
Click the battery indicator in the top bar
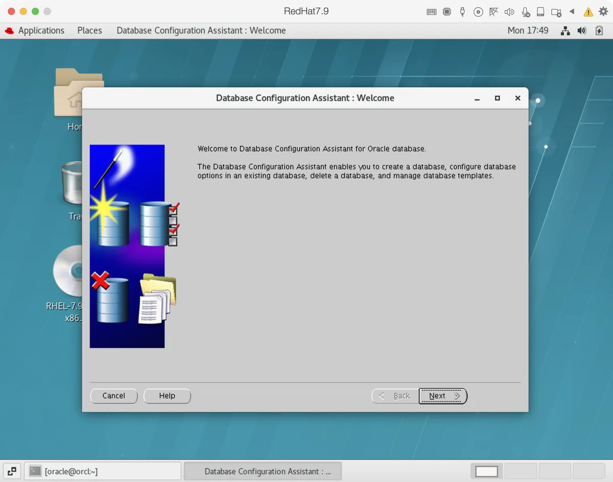(599, 31)
